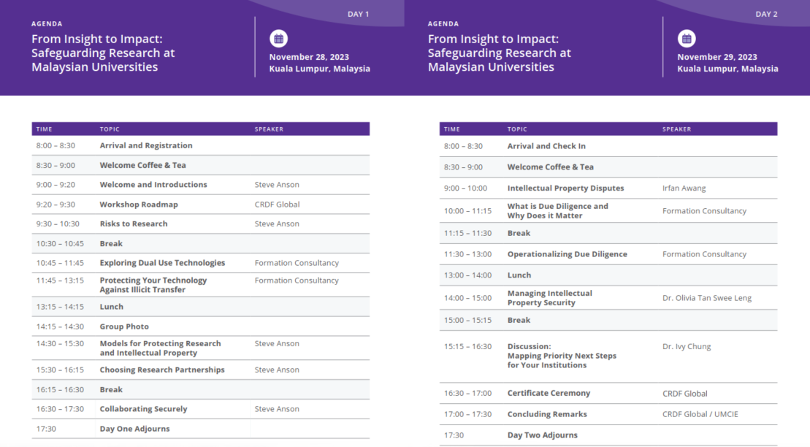Screen dimensions: 810x447
Task: Select 'Concluding Remarks' topic
Action: 547,414
